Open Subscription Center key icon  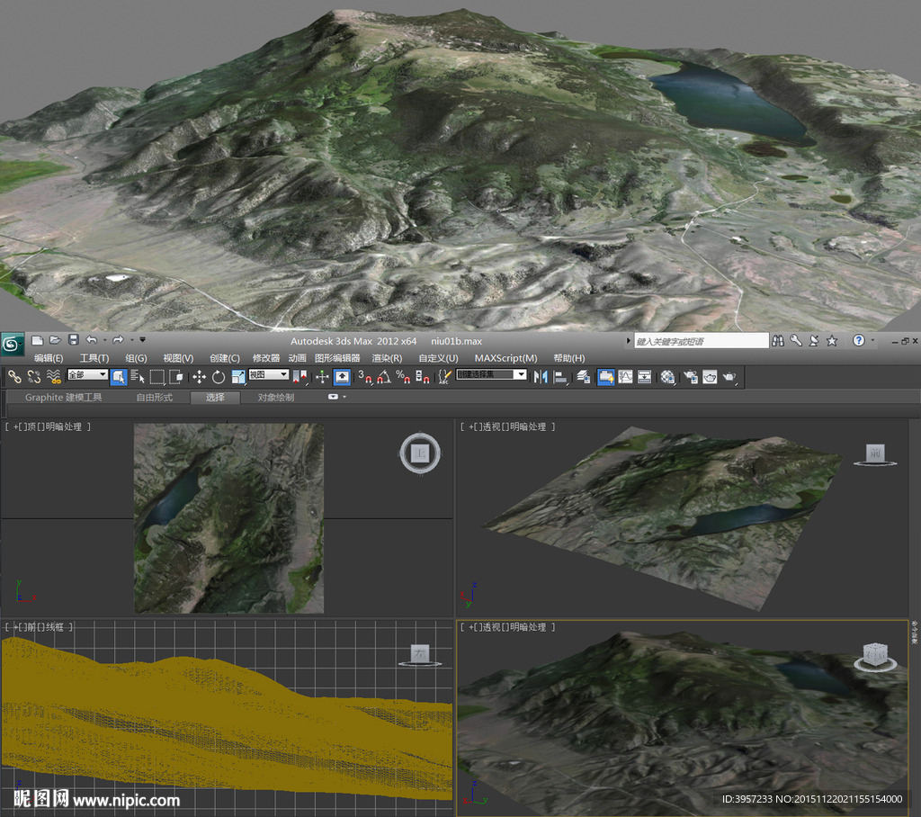click(796, 340)
